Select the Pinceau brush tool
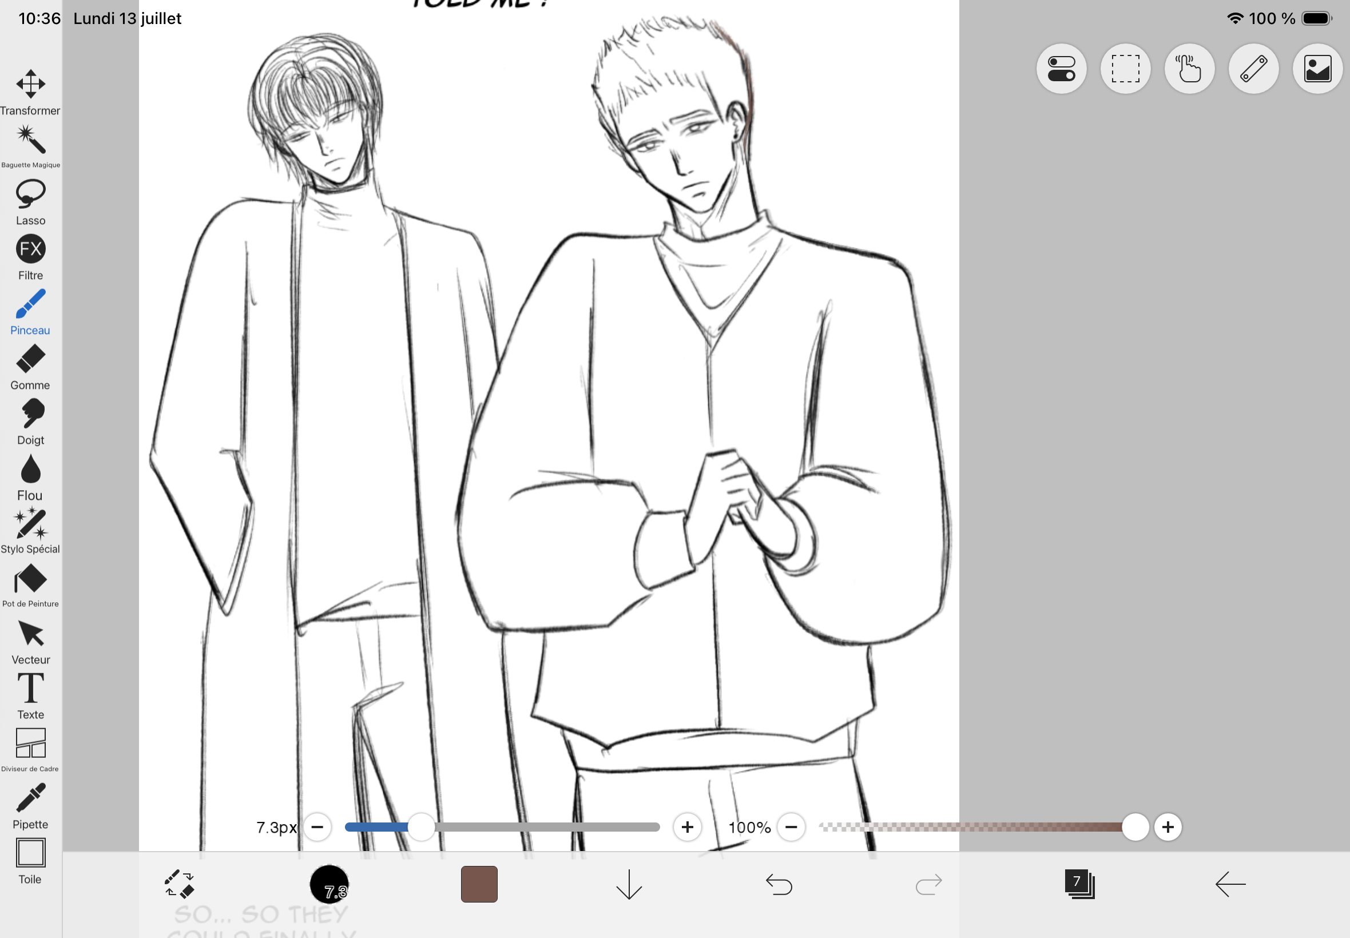 (30, 312)
